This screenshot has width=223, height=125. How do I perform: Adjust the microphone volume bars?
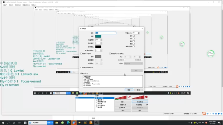click(x=121, y=97)
